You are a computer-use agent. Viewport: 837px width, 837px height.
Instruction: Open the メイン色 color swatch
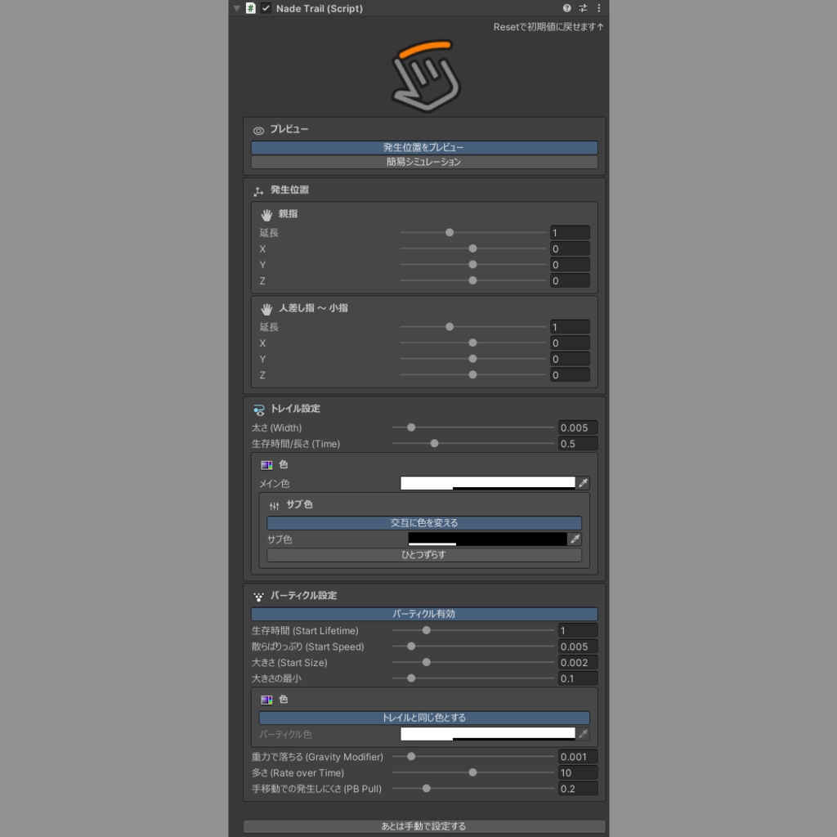point(488,483)
